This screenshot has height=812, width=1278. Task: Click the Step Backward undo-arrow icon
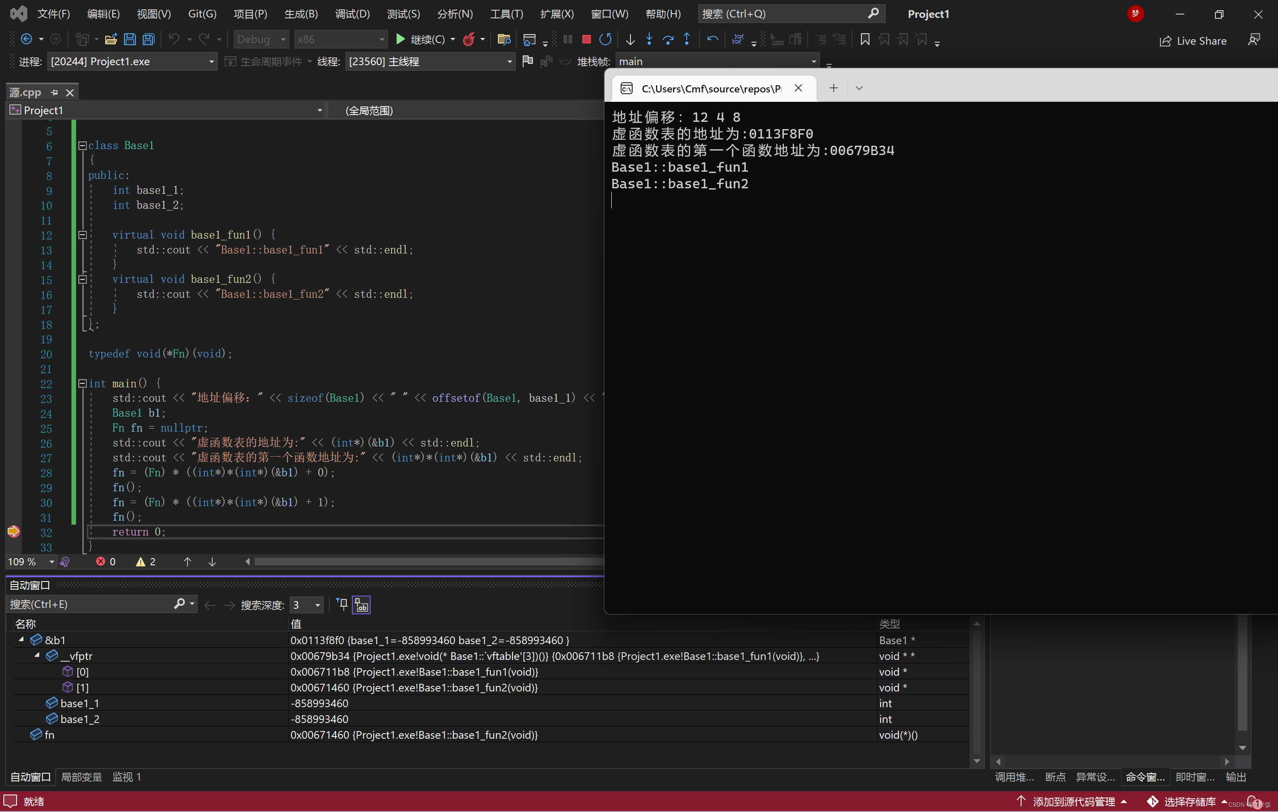(x=713, y=39)
